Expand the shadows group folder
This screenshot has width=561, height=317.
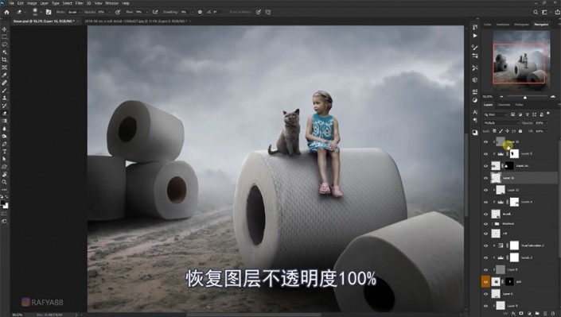point(493,224)
